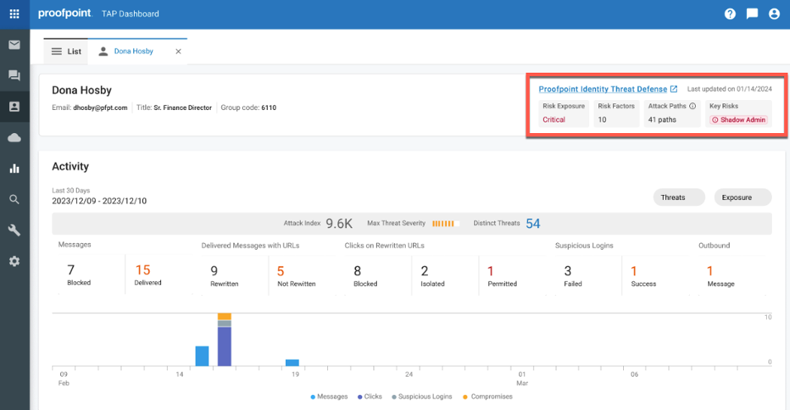Select the people contact card sidebar icon
This screenshot has width=790, height=410.
tap(14, 107)
